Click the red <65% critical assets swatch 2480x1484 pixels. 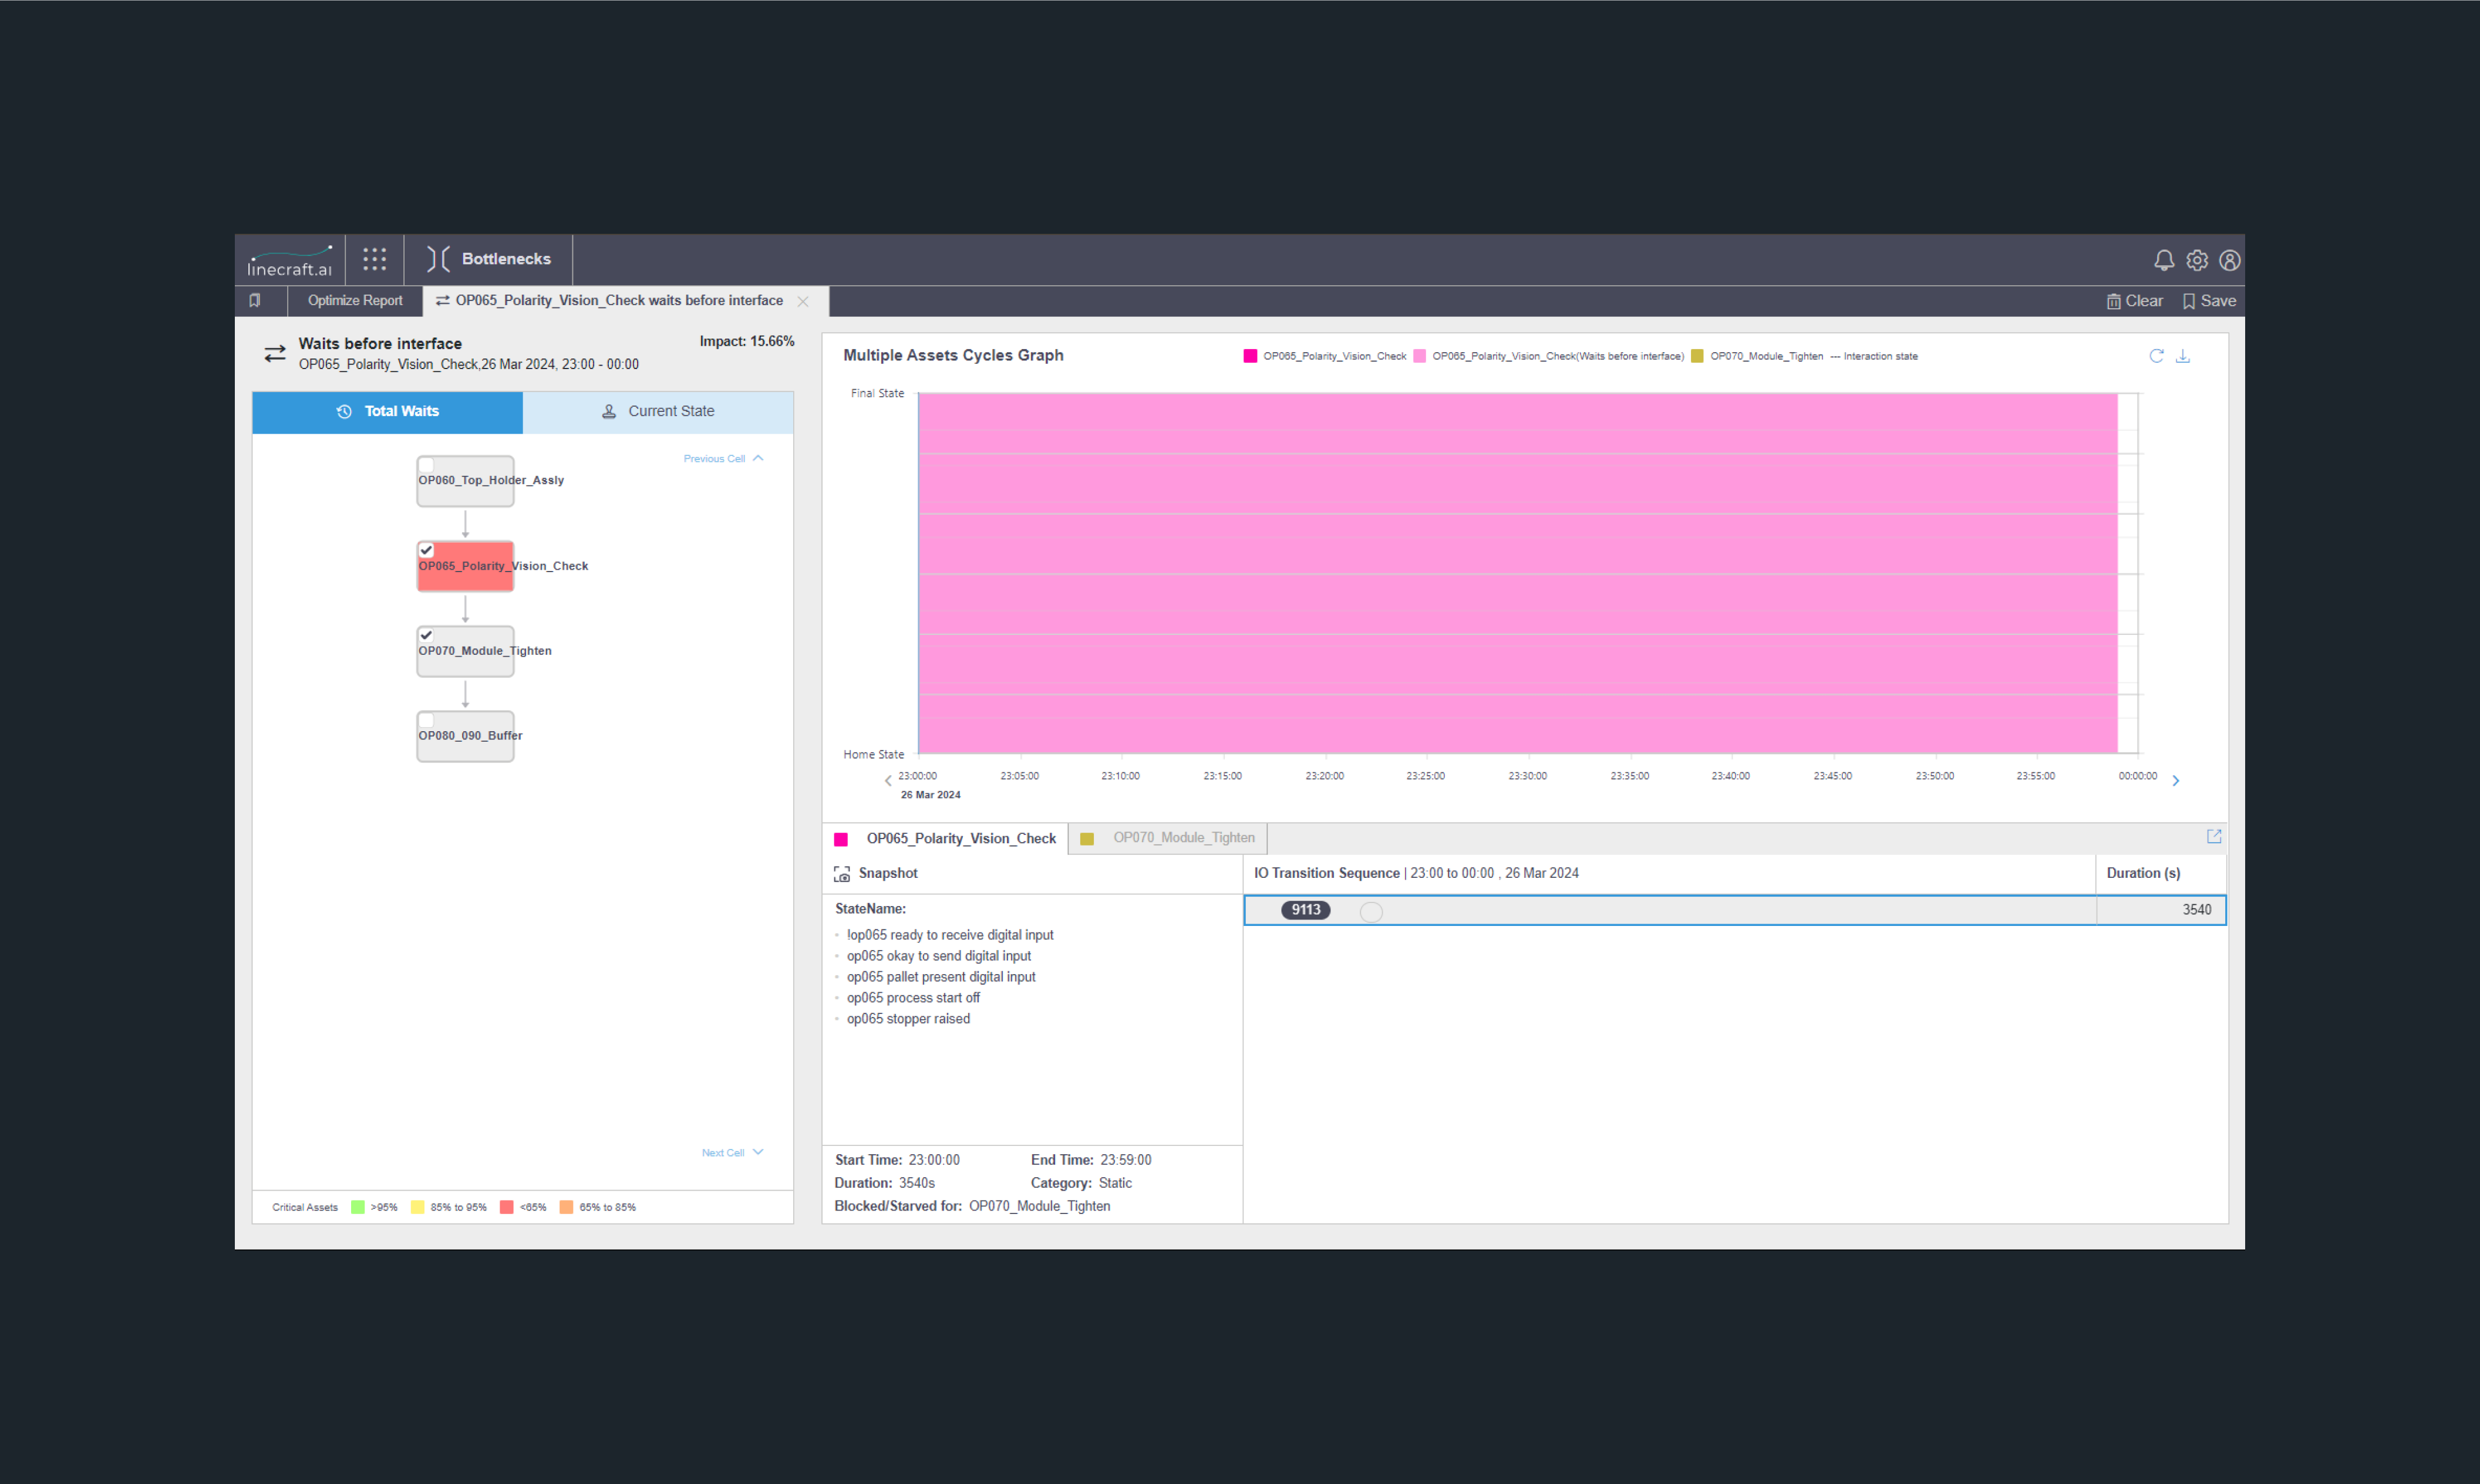[x=506, y=1207]
